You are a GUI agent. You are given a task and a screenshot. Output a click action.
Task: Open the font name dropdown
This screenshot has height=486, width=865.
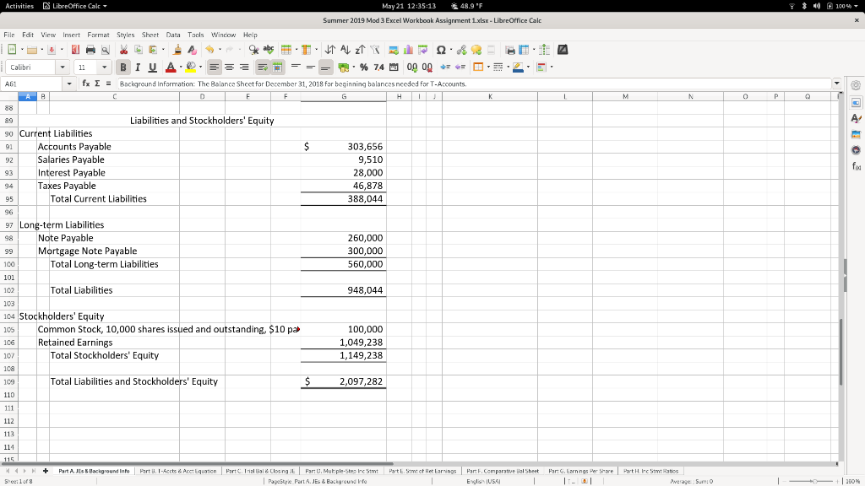coord(63,67)
